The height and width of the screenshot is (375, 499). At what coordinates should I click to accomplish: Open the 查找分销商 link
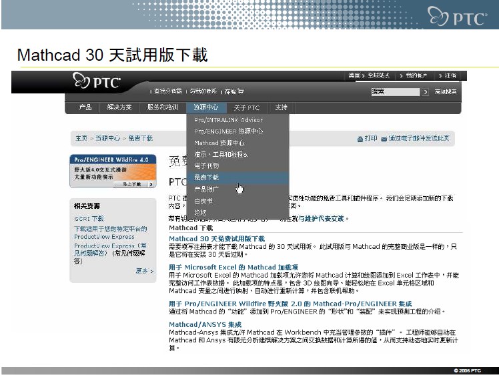167,91
